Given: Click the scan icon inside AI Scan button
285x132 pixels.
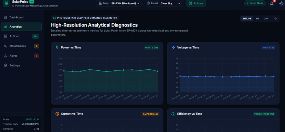Looking at the screenshot, I should pyautogui.click(x=191, y=3).
